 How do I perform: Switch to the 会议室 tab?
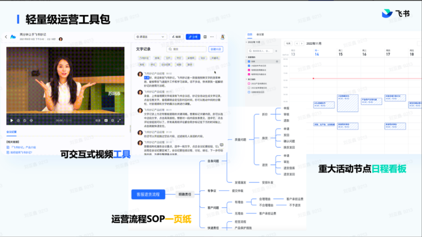pos(260,35)
